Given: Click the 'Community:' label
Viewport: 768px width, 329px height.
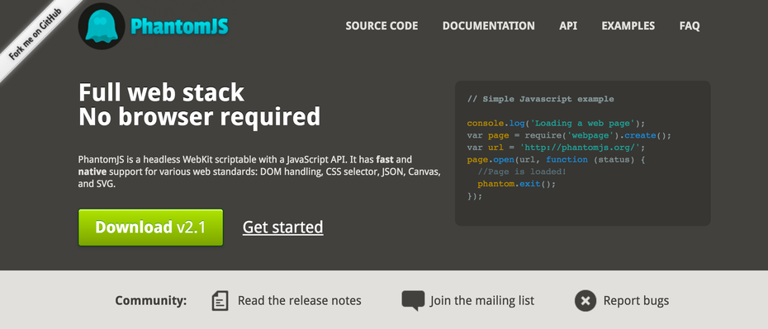Looking at the screenshot, I should coord(151,301).
